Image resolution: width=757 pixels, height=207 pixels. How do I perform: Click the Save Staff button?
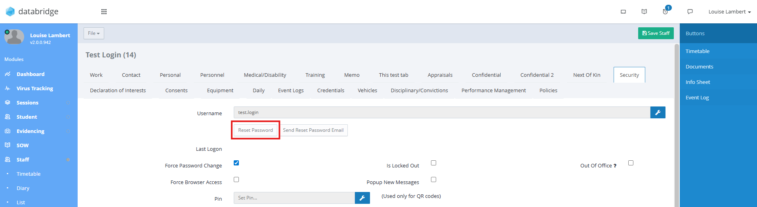click(656, 33)
